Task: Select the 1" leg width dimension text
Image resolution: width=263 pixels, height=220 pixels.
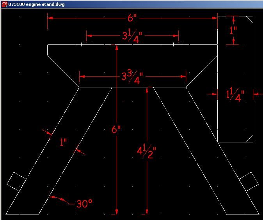Action: tap(63, 142)
